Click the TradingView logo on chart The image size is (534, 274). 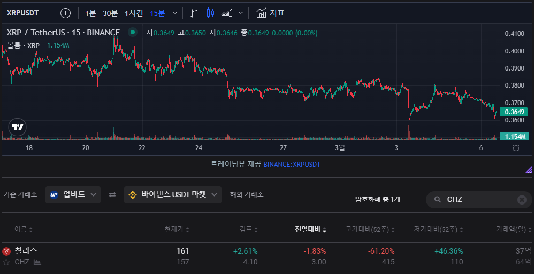point(17,127)
